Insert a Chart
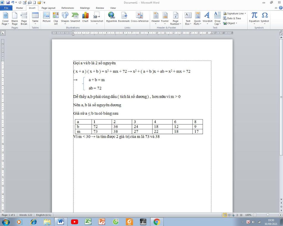The height and width of the screenshot is (226, 283). pyautogui.click(x=85, y=17)
